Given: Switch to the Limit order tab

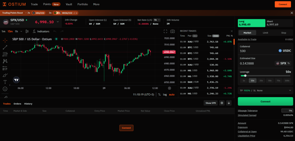Looking at the screenshot, I should coord(265,33).
